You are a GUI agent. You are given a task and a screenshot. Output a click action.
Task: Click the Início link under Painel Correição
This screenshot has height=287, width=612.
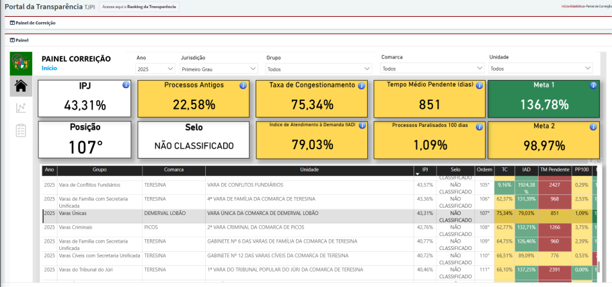tap(49, 68)
